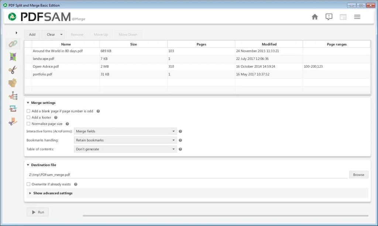378x226 pixels.
Task: Open the news notification icon
Action: point(329,17)
